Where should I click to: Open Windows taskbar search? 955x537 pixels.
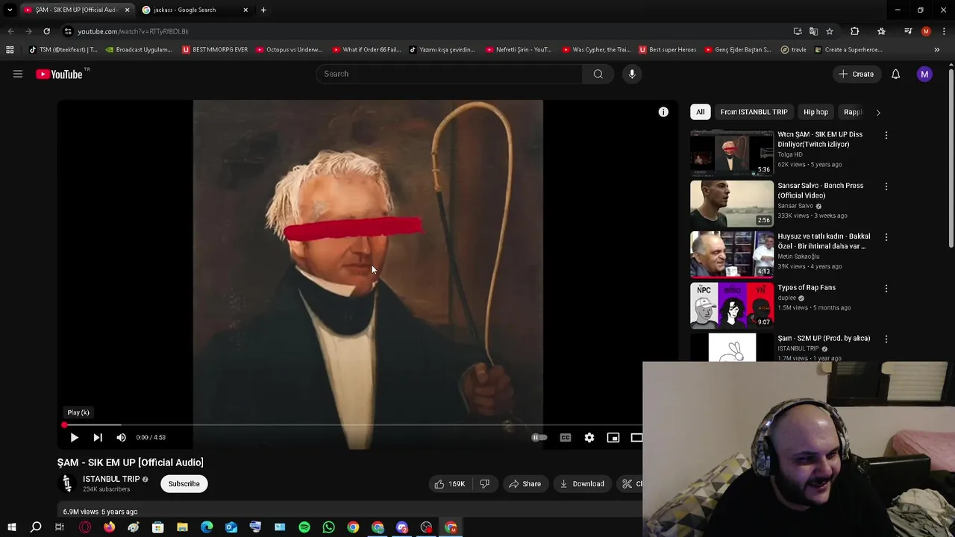pyautogui.click(x=36, y=527)
